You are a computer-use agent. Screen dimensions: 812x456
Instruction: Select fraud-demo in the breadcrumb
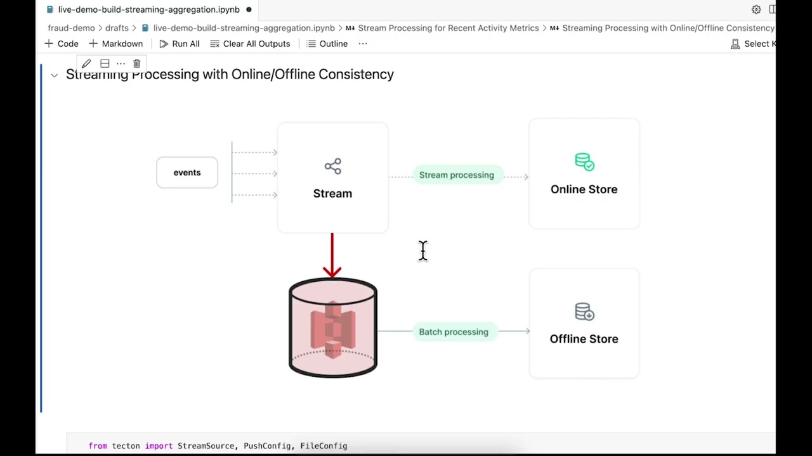pyautogui.click(x=71, y=28)
